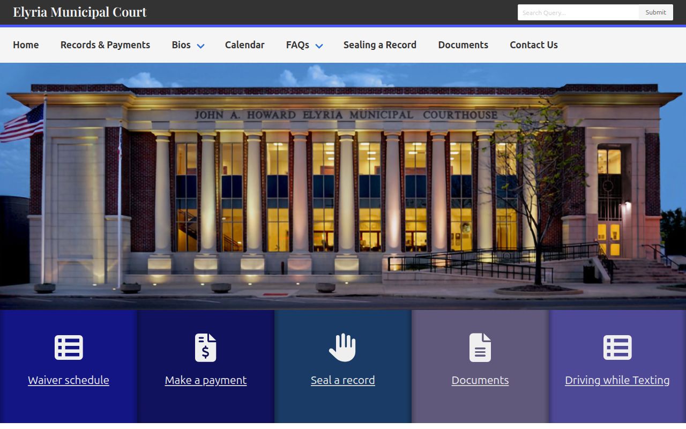Select Sealing a Record in the navigation
Viewport: 686px width, 429px height.
coord(380,45)
